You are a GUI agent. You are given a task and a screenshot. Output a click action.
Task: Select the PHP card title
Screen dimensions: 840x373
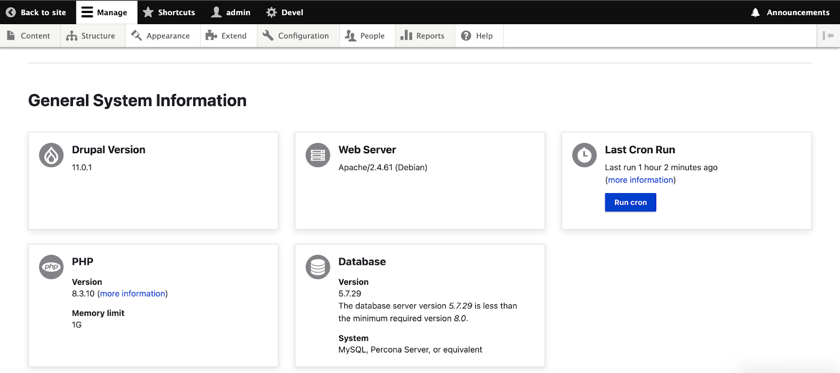pos(82,261)
